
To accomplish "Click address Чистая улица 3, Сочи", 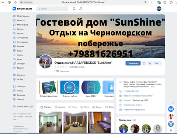I will point(133,105).
